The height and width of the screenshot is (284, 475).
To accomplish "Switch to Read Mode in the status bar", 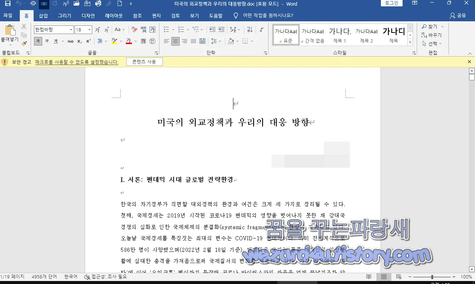I will (x=369, y=277).
